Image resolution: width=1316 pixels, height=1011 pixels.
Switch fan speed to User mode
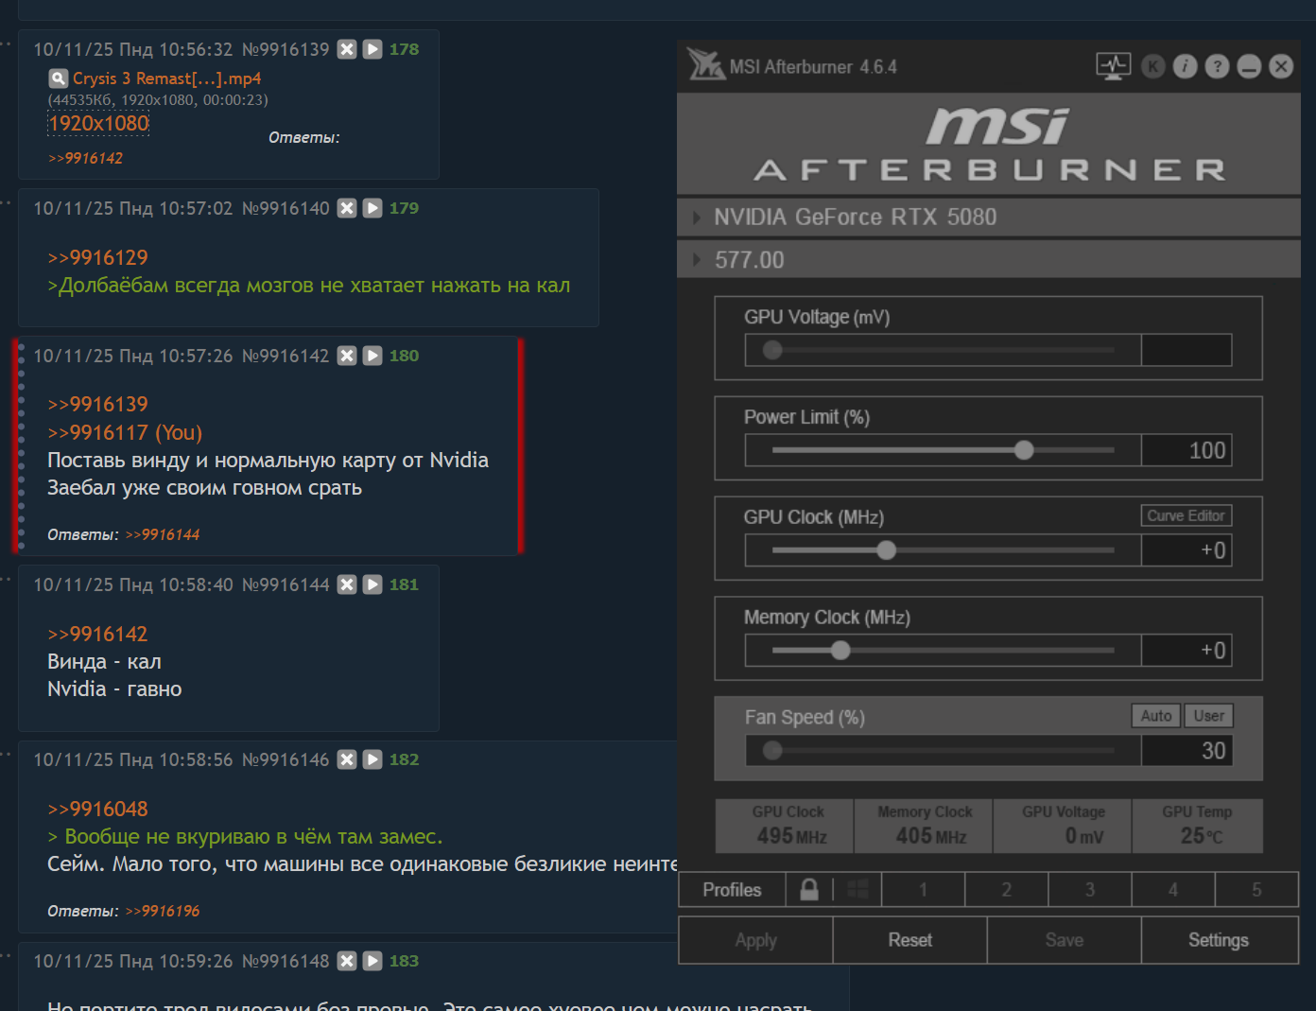coord(1209,716)
